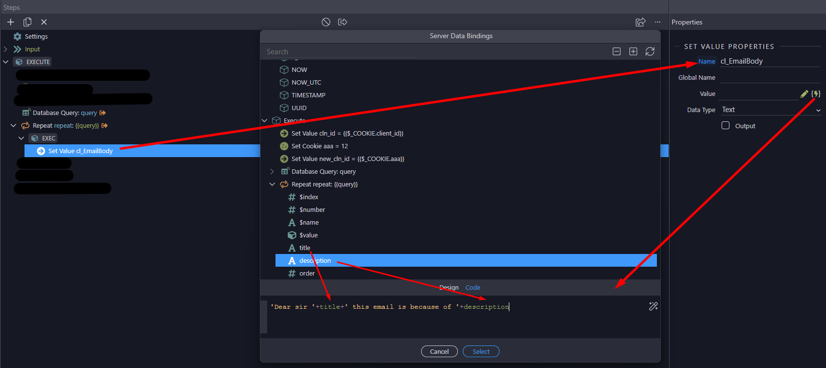Collapse the EXECUTE steps group
Image resolution: width=826 pixels, height=368 pixels.
pos(6,62)
